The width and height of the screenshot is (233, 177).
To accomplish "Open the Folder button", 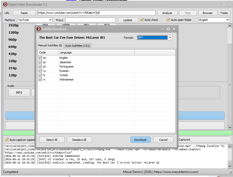I will point(224,13).
